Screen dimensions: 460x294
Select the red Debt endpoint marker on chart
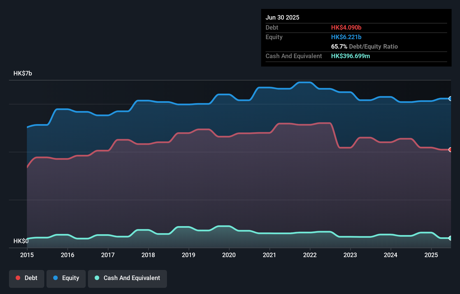coord(450,150)
